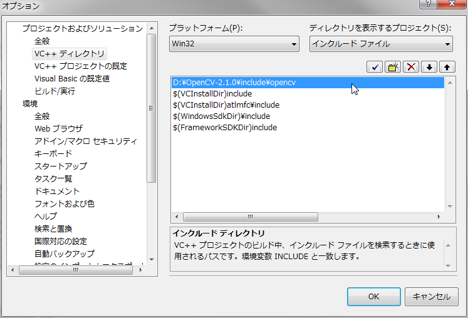Viewport: 468px width, 318px height.
Task: Select Visual Basic の既定値 tree item
Action: tap(72, 78)
